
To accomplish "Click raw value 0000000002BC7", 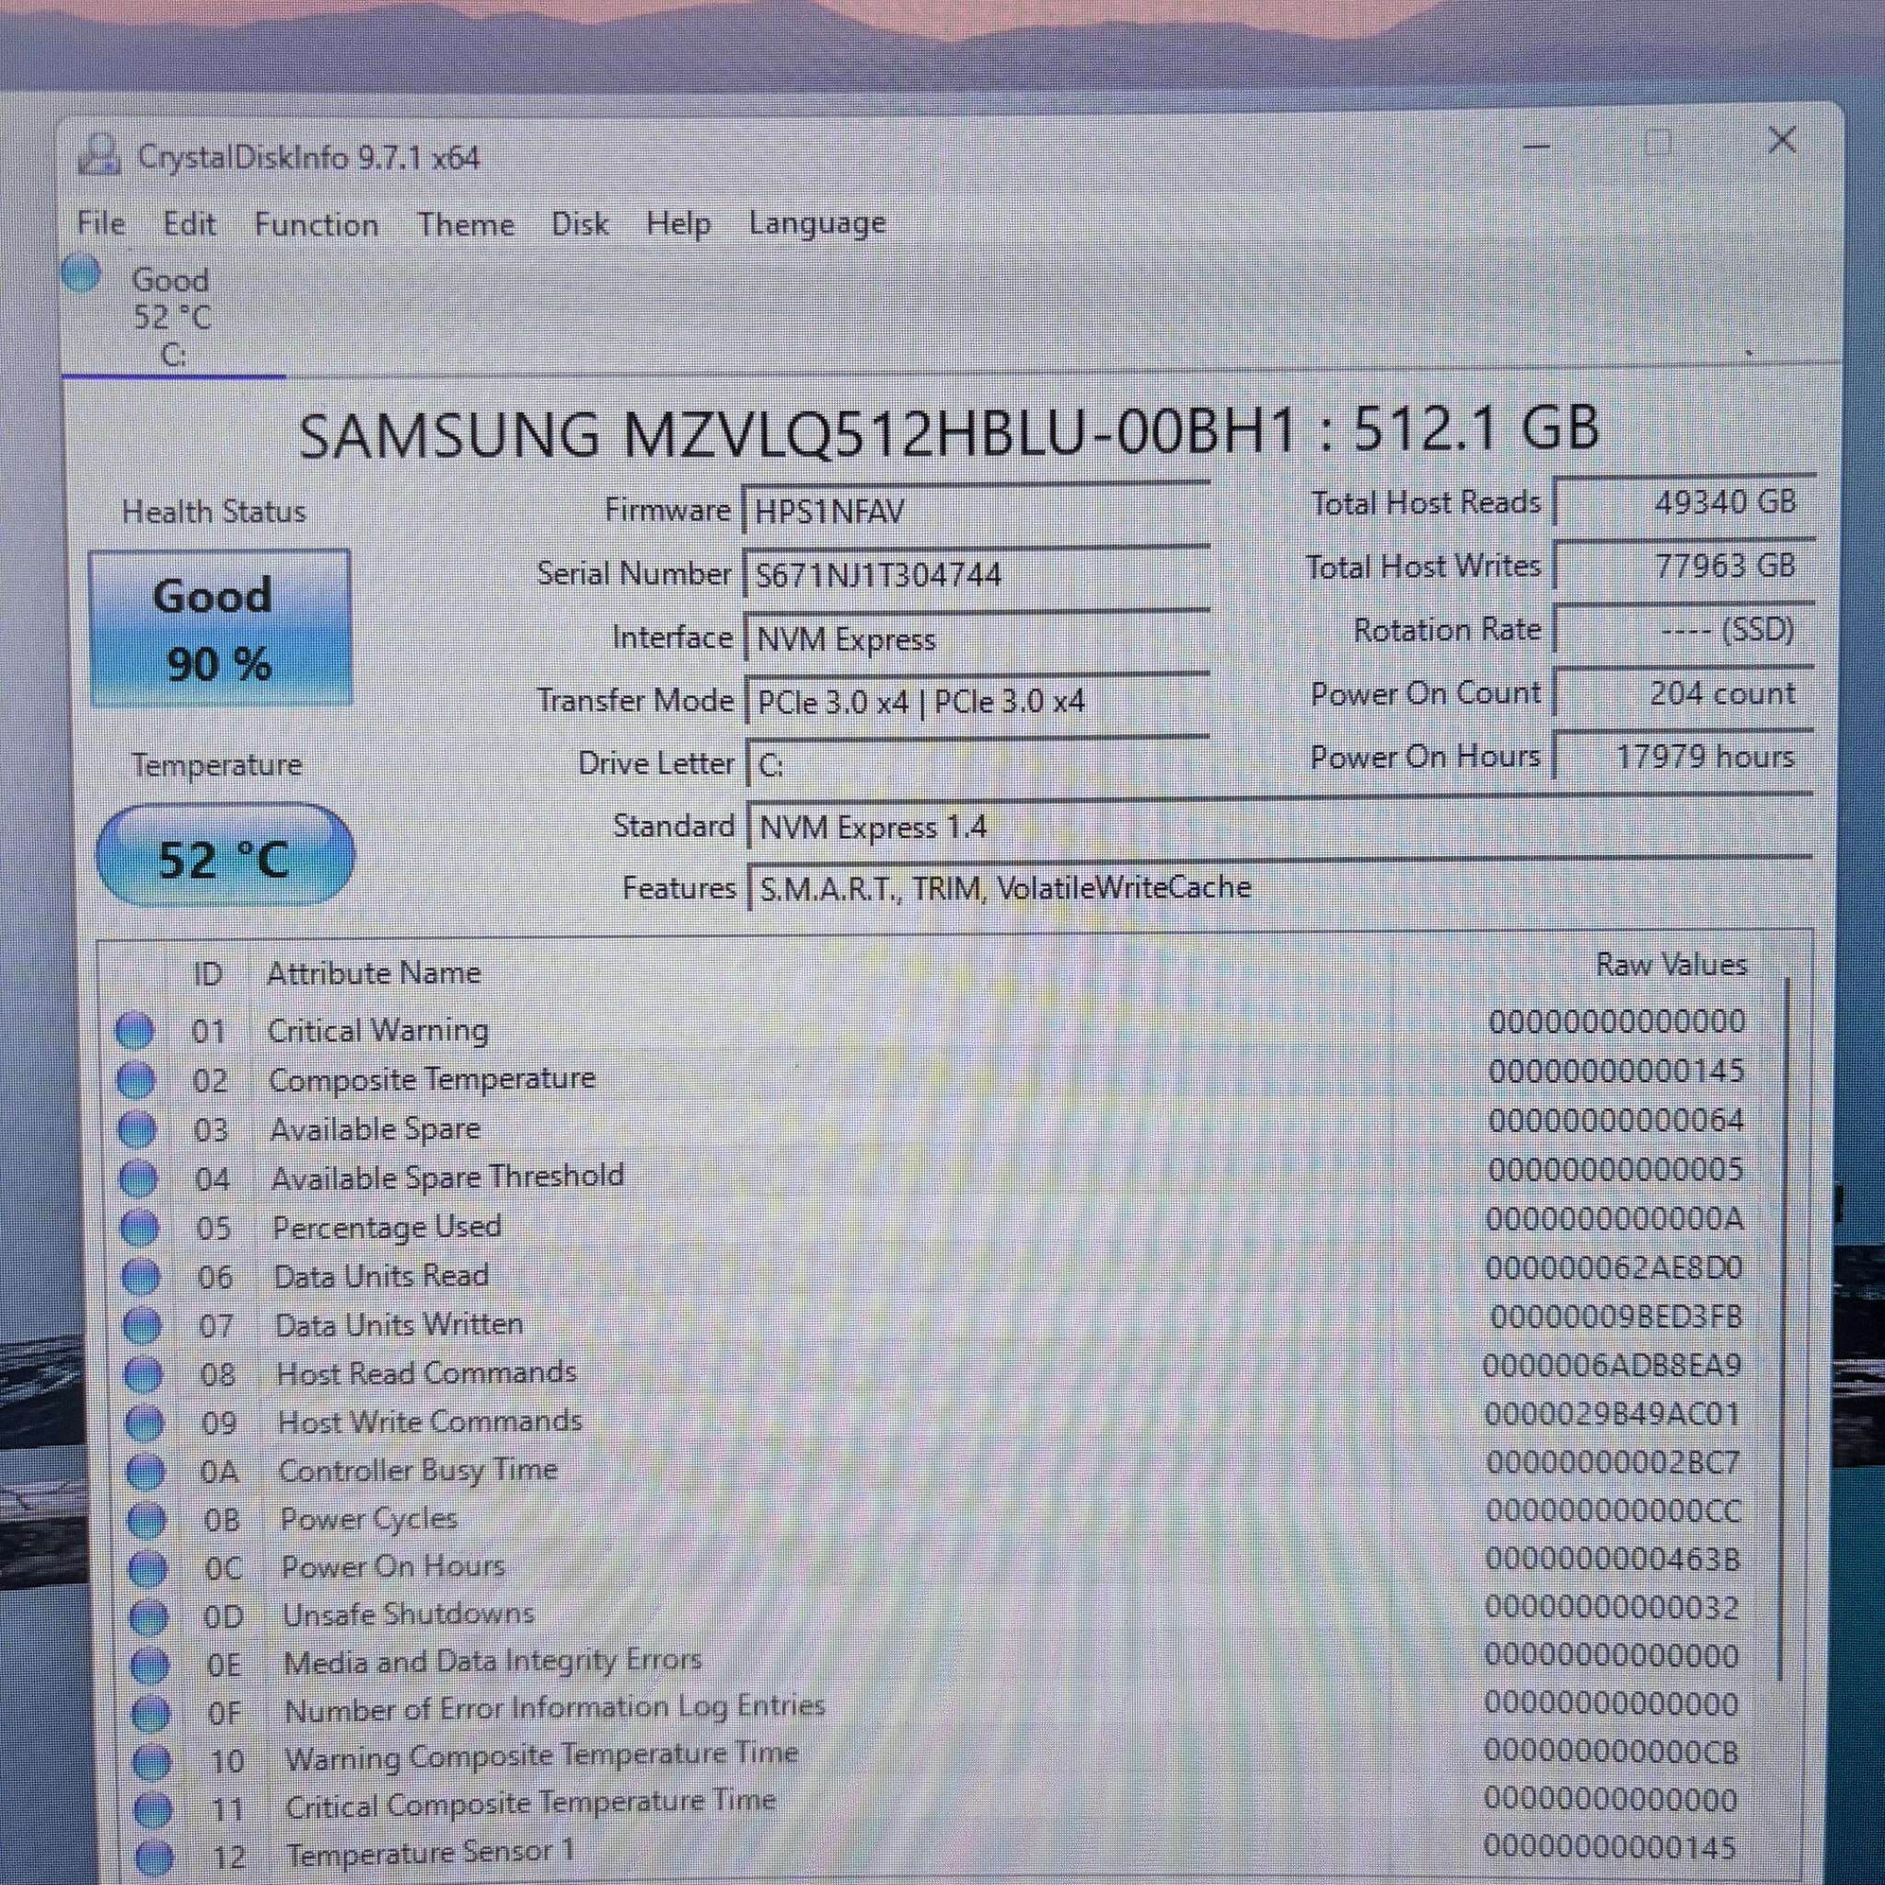I will coord(1613,1463).
